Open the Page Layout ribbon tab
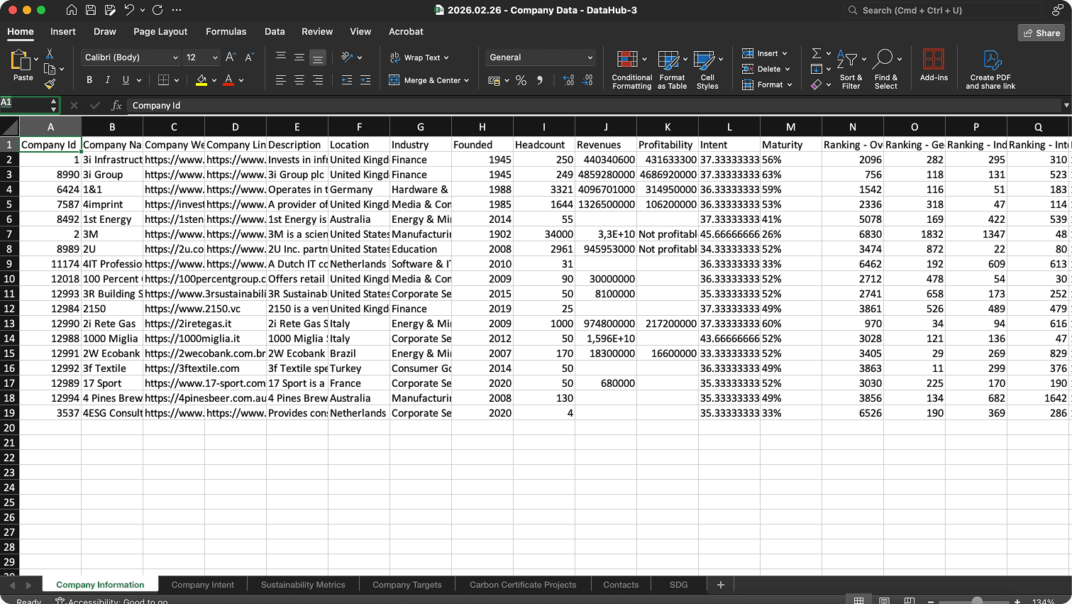Viewport: 1072px width, 604px height. [x=160, y=32]
